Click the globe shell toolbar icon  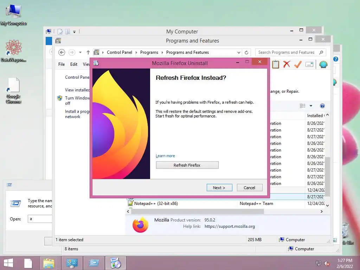pos(323,65)
